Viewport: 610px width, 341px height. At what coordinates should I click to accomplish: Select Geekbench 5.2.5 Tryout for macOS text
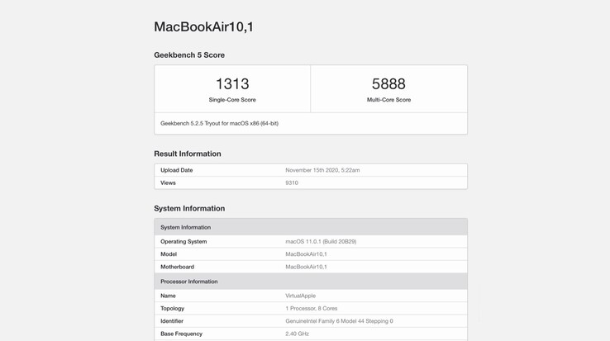(219, 123)
